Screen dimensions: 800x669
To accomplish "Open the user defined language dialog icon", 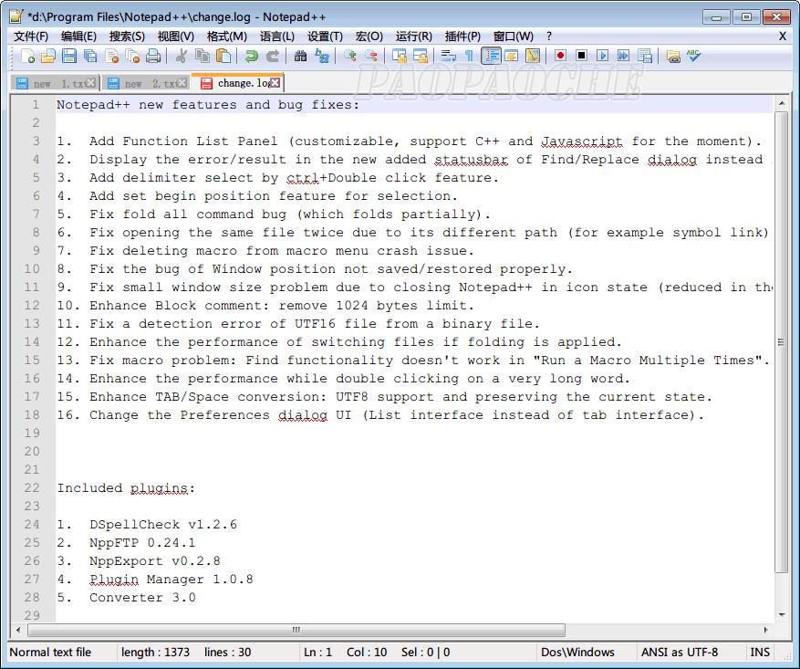I will [512, 56].
